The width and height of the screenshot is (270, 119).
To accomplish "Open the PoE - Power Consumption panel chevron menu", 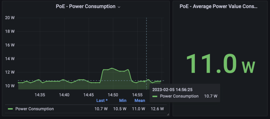I will [x=119, y=7].
